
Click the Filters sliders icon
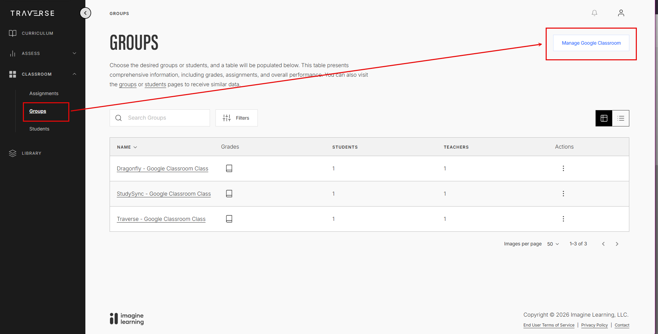click(x=227, y=118)
